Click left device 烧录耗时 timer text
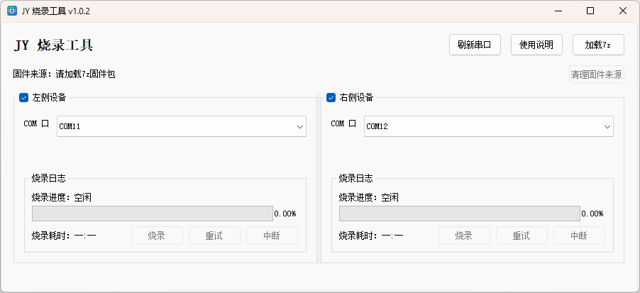This screenshot has width=640, height=293. click(x=64, y=236)
